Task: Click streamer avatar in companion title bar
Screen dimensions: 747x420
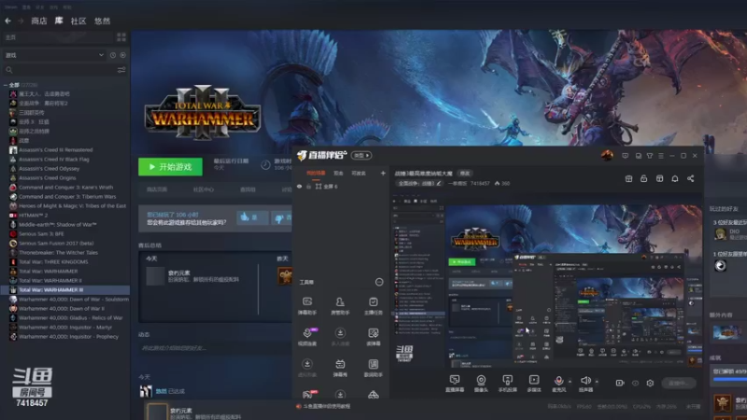Action: coord(607,155)
